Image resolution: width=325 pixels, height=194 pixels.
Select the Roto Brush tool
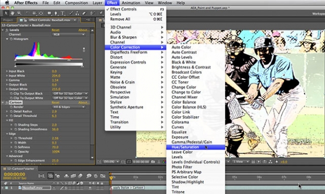pos(92,13)
